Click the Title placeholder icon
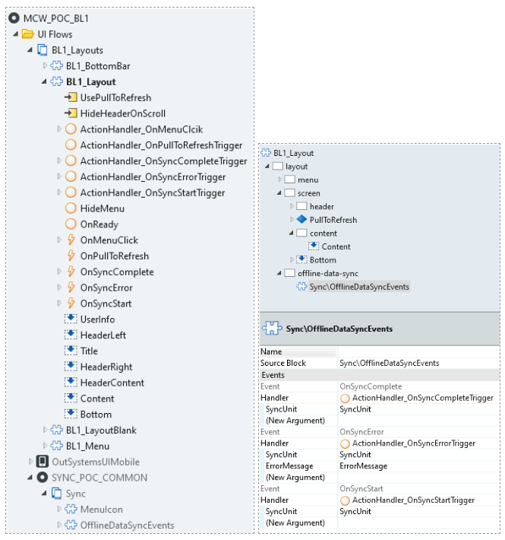 pos(71,351)
